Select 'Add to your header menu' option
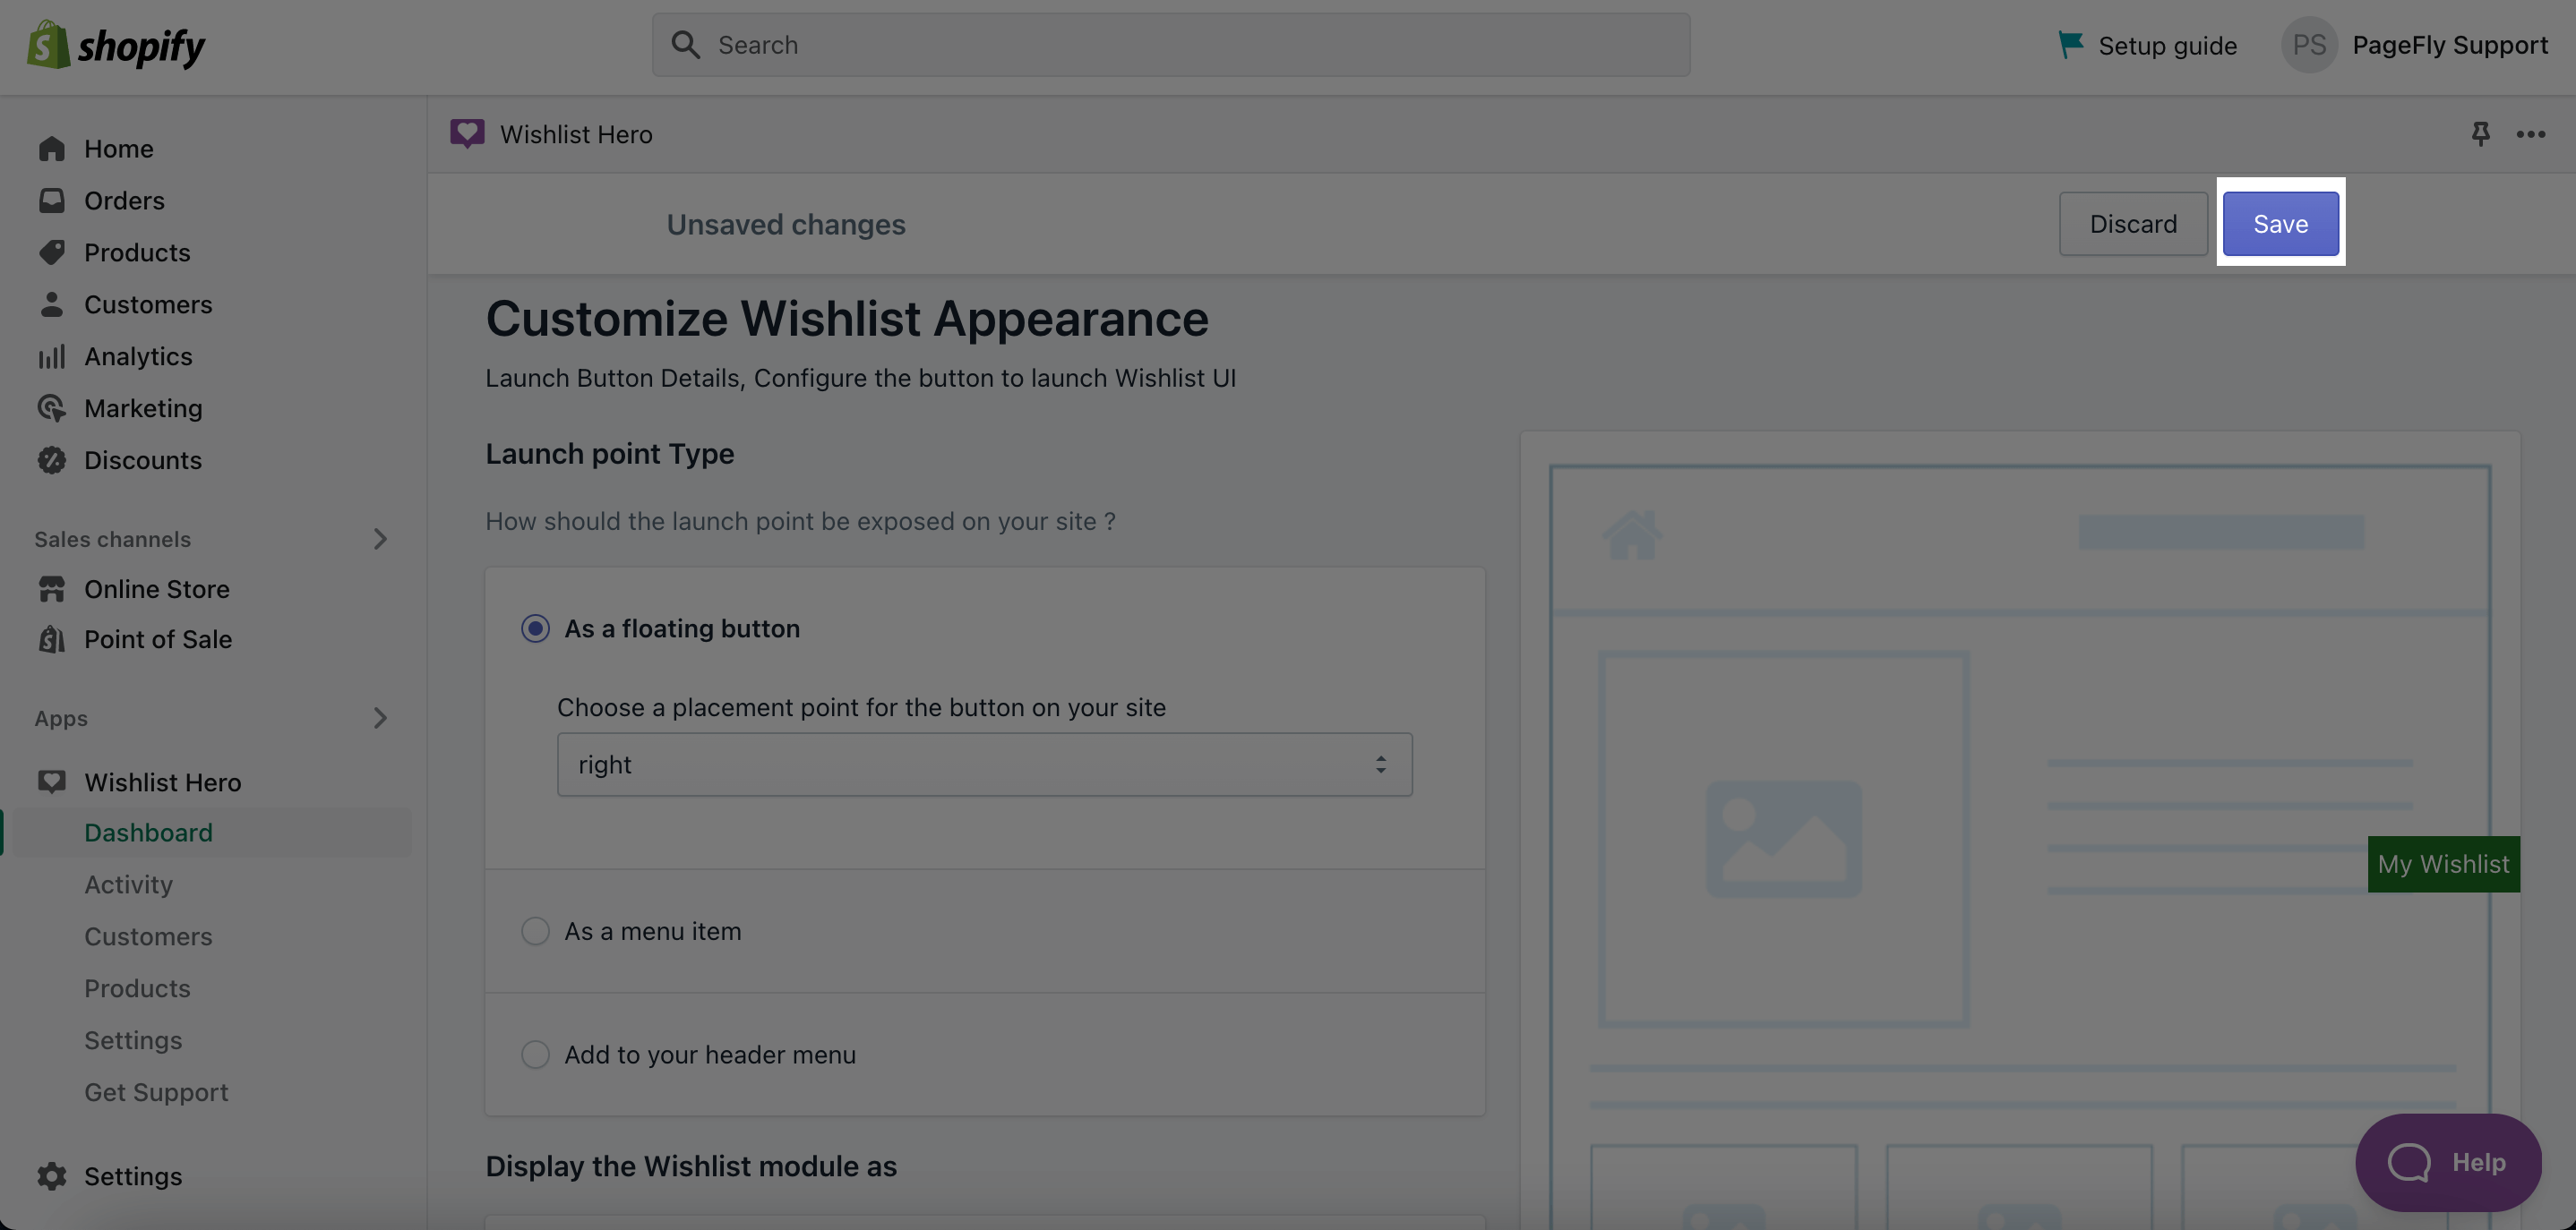Screen dimensions: 2576x1230 tap(535, 1055)
